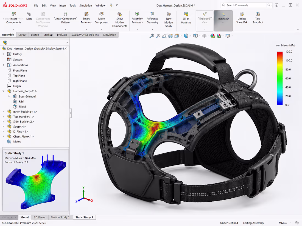Activate Move Component tool
Image resolution: width=302 pixels, height=226 pixels.
pyautogui.click(x=102, y=18)
